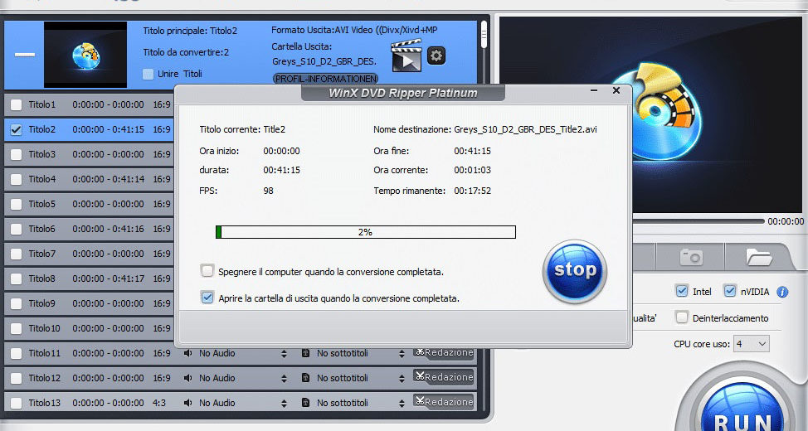Click the clapperboard output format icon
The height and width of the screenshot is (431, 808).
[x=406, y=56]
